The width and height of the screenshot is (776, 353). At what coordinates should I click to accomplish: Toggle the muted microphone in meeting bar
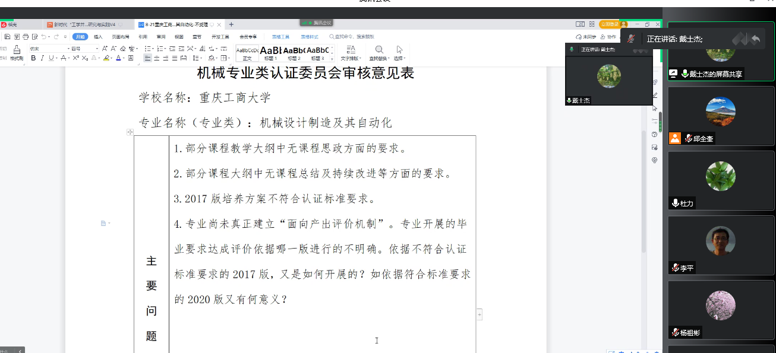click(630, 39)
